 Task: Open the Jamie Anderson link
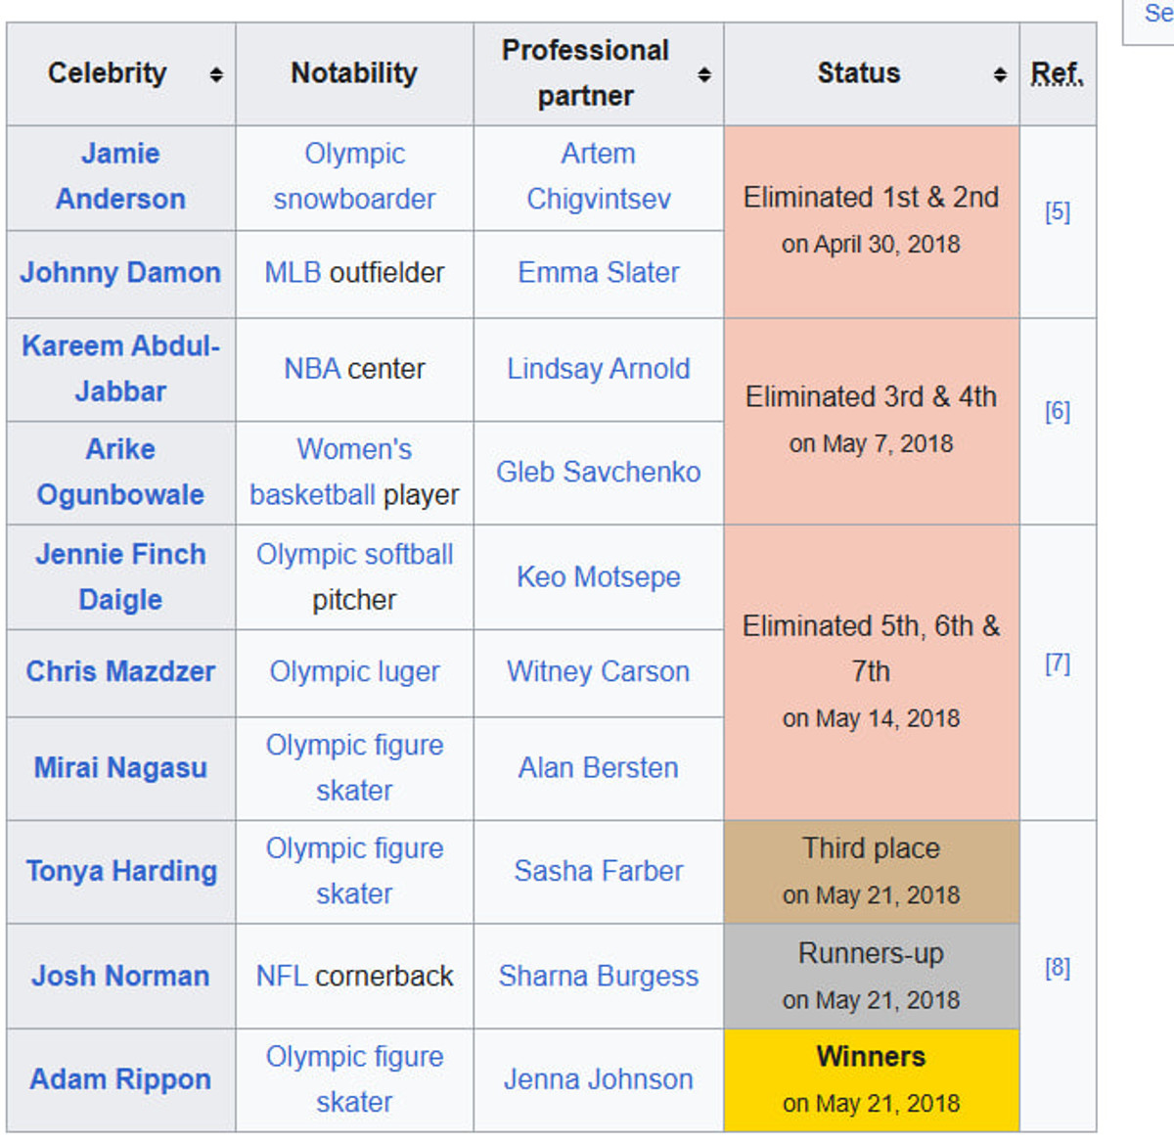click(x=120, y=176)
